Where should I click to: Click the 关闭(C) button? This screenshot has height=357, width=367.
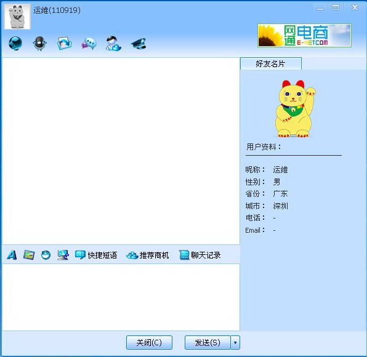tap(149, 342)
